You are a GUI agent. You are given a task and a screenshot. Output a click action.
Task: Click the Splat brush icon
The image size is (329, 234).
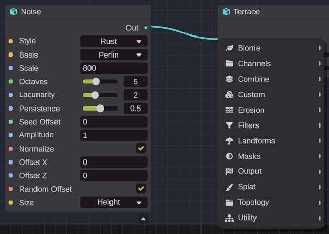pos(229,187)
